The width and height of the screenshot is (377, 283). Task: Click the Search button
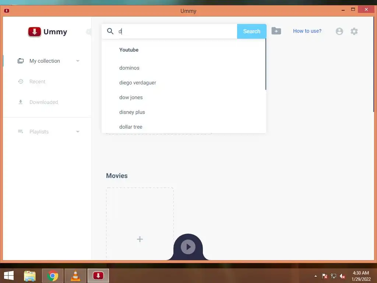point(251,31)
